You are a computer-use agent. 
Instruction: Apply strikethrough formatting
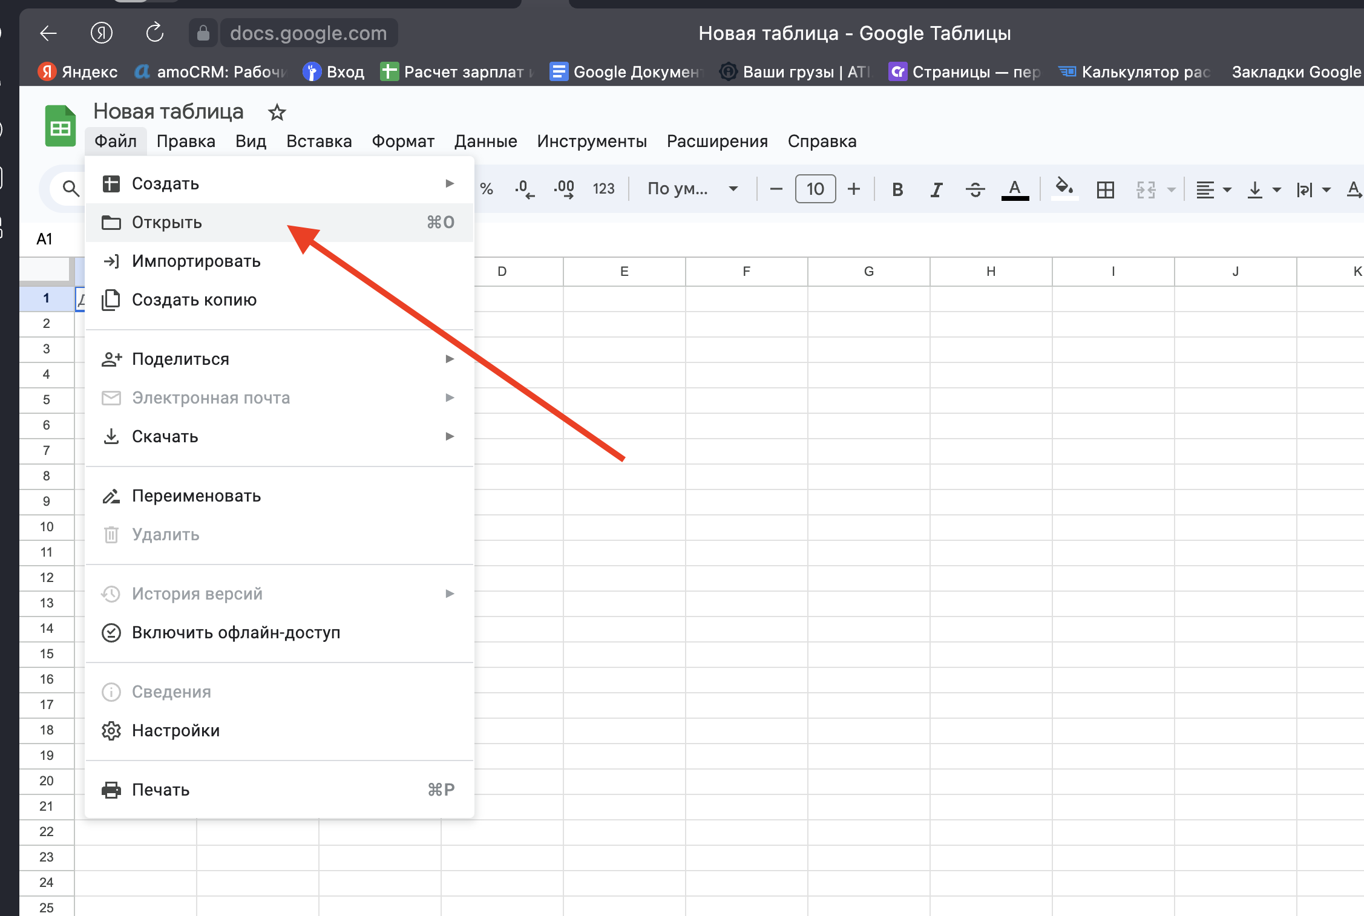coord(975,189)
